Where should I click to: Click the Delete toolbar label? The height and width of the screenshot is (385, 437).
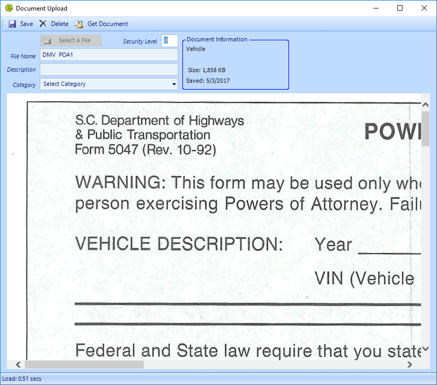pos(59,24)
